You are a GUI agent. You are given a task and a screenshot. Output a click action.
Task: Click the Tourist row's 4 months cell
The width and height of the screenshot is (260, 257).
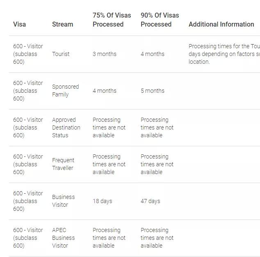(153, 54)
